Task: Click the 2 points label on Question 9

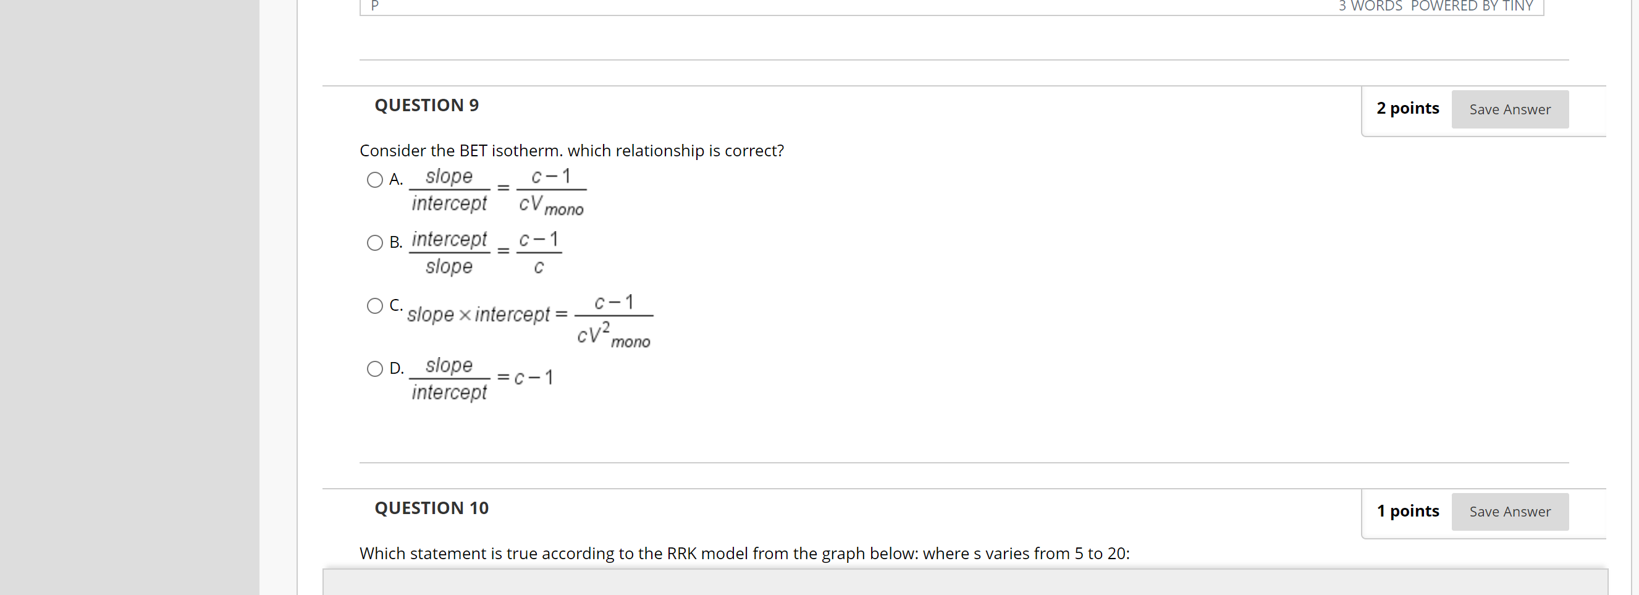Action: (1407, 108)
